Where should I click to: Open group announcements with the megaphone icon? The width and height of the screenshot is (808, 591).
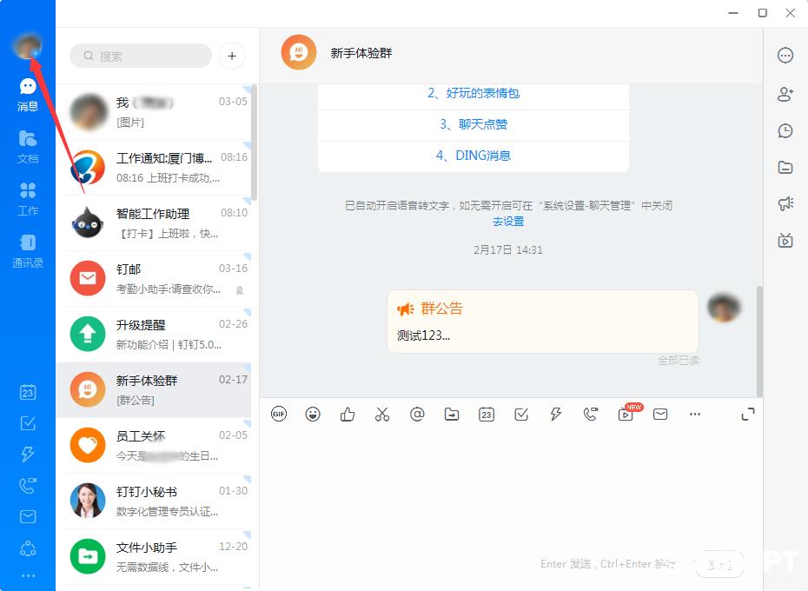pos(785,203)
